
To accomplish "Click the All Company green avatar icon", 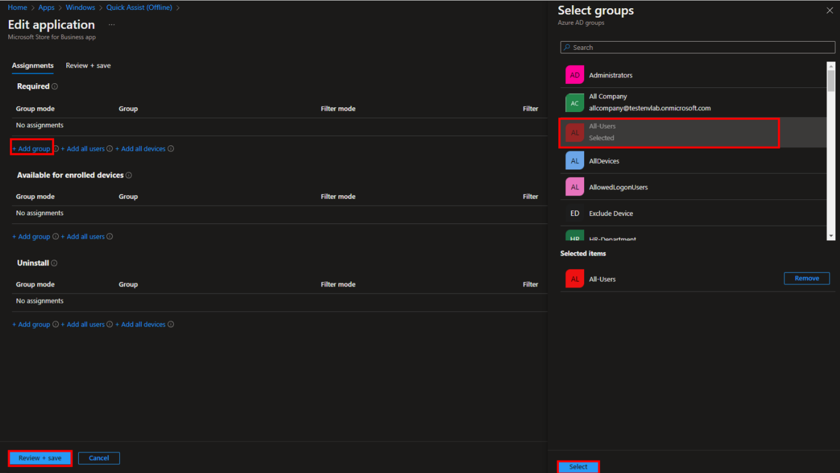I will [575, 103].
